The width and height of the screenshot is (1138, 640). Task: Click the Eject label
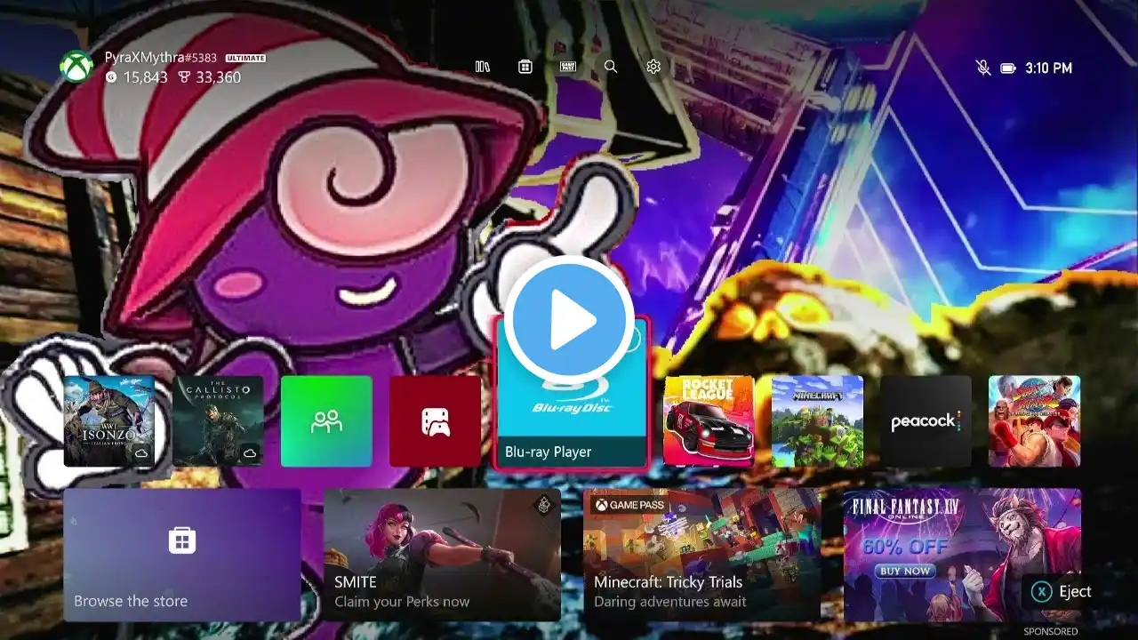pos(1075,592)
